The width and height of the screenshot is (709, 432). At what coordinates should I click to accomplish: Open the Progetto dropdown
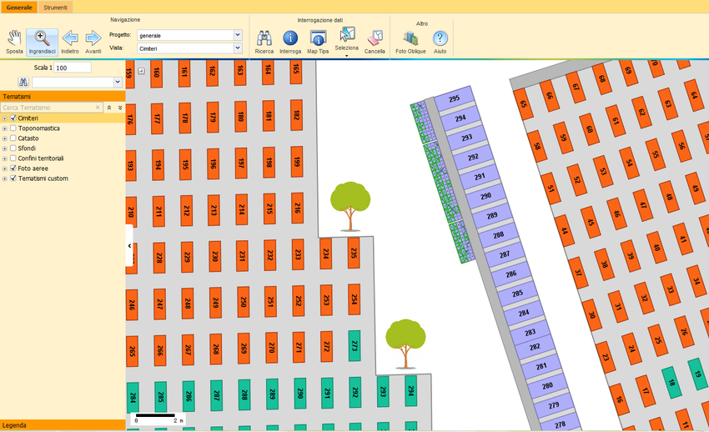click(238, 35)
